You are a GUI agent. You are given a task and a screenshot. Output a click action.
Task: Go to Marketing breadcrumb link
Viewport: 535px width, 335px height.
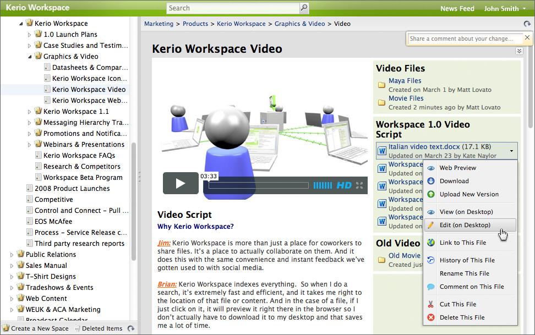point(159,24)
